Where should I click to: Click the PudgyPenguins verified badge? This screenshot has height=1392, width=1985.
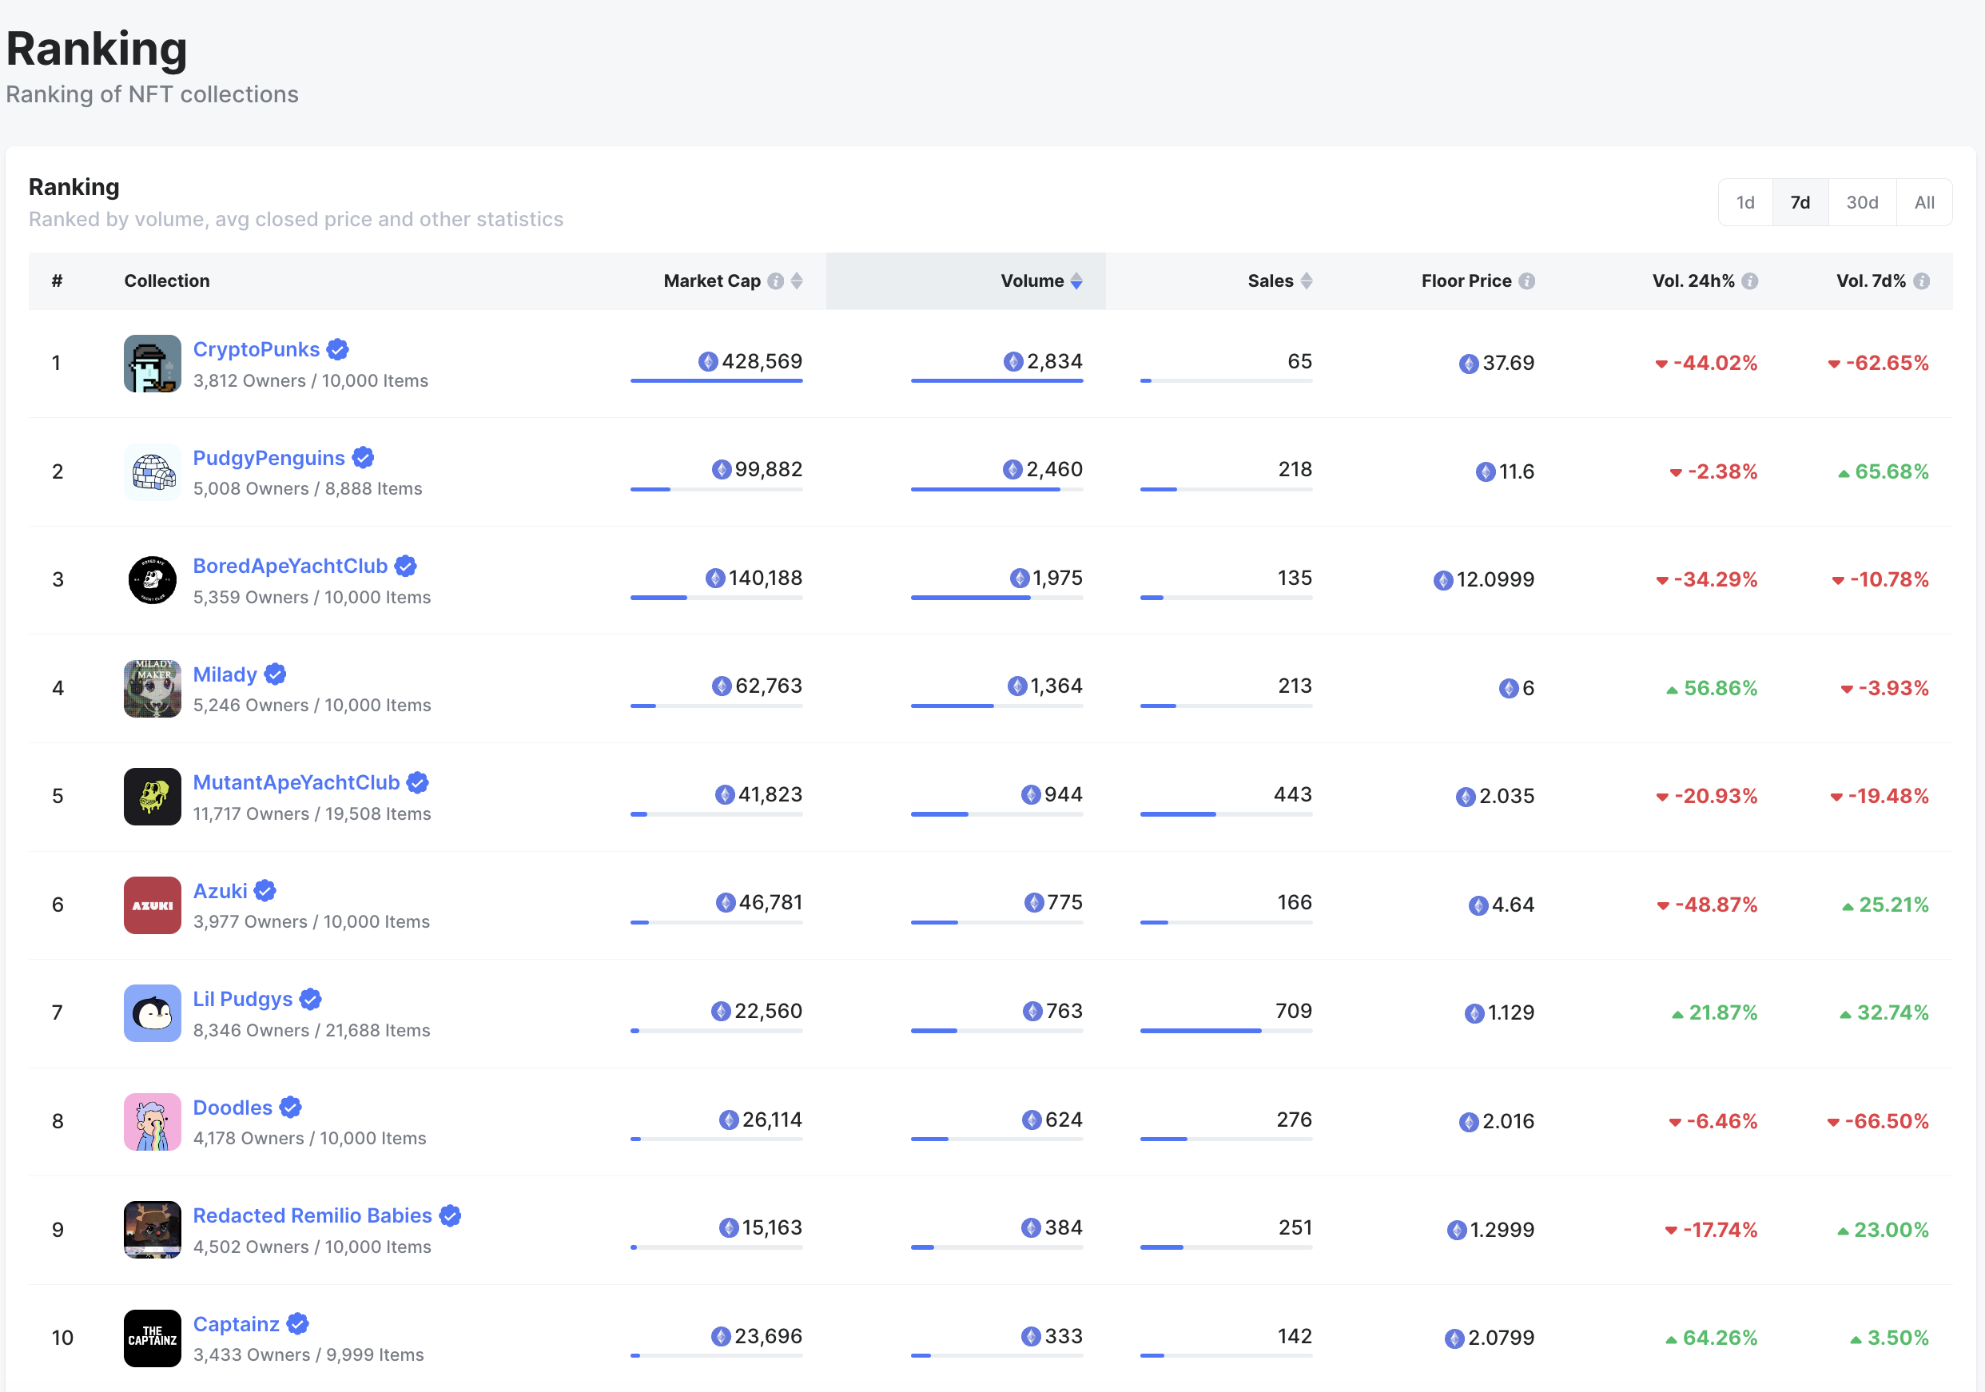coord(363,458)
